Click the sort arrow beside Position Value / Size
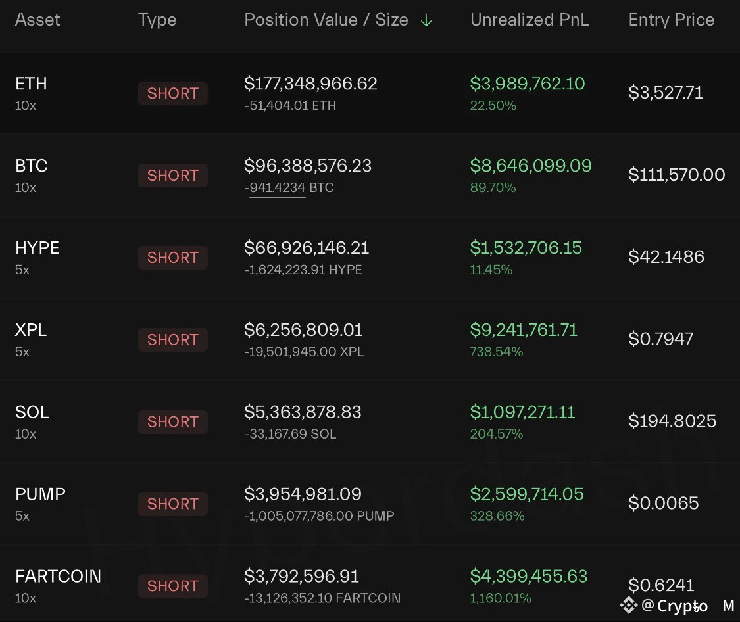The height and width of the screenshot is (622, 740). click(426, 20)
